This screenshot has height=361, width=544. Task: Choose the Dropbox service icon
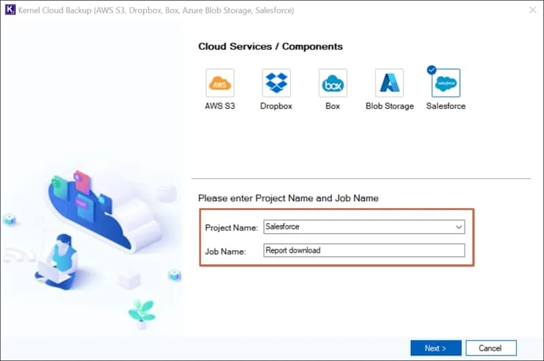click(x=276, y=83)
